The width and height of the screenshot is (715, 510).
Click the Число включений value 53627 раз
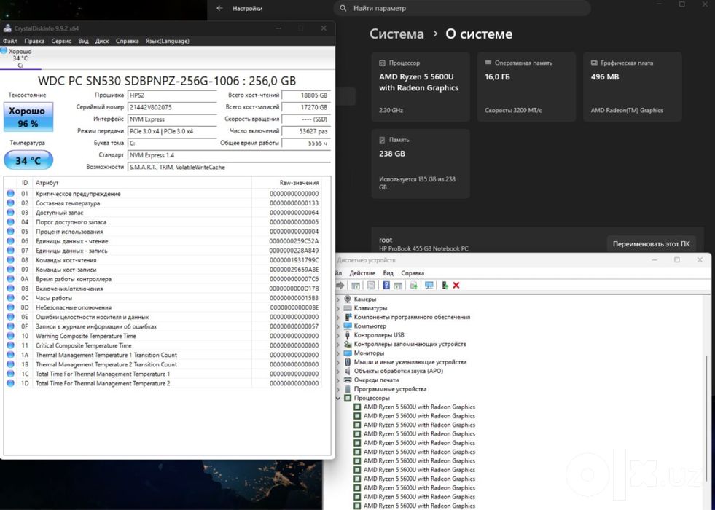point(305,131)
